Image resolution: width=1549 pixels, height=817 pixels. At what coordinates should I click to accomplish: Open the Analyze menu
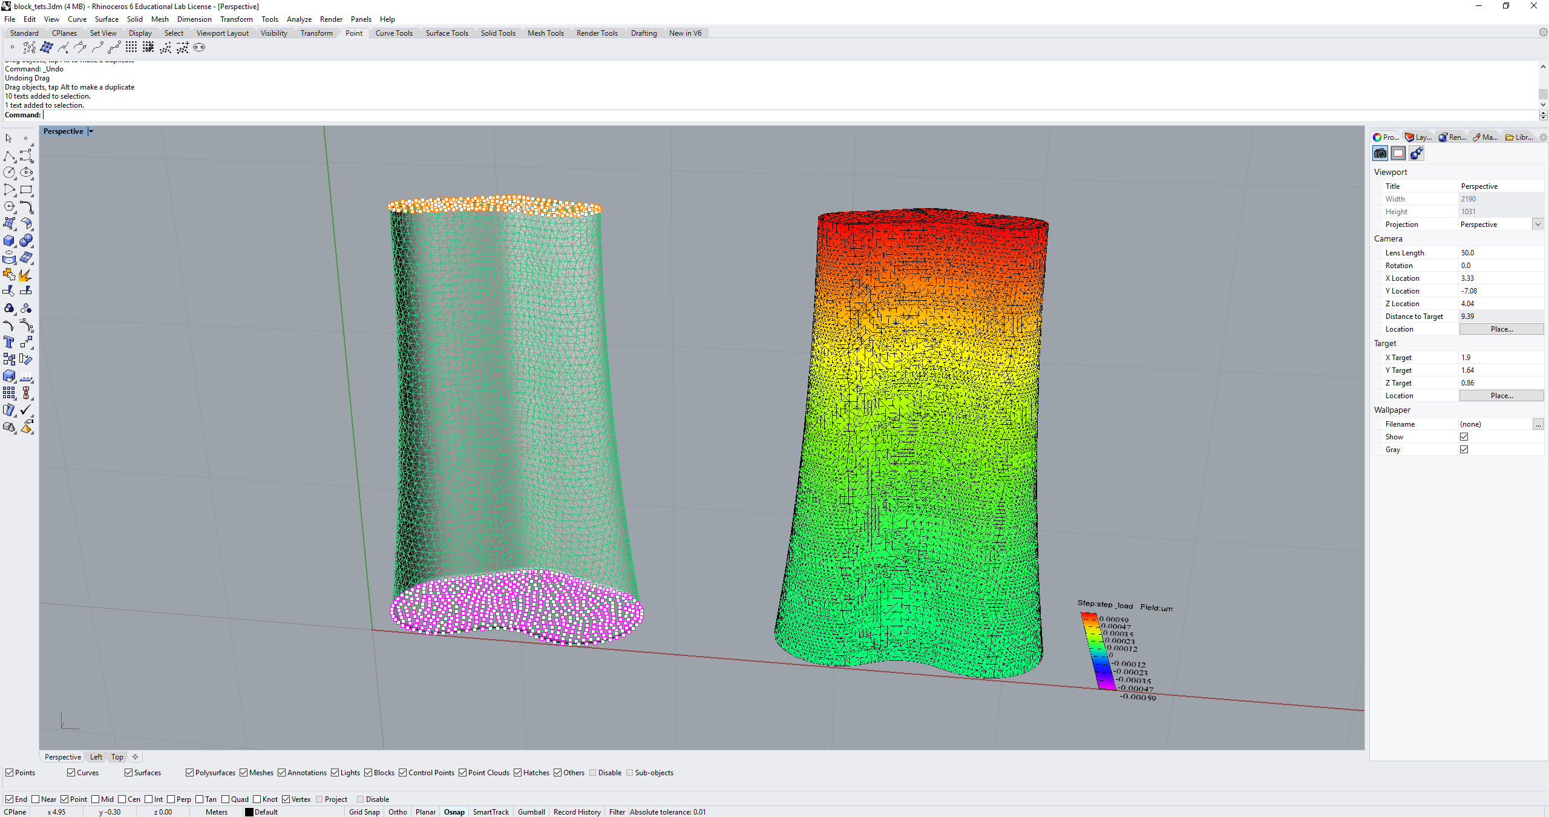298,19
